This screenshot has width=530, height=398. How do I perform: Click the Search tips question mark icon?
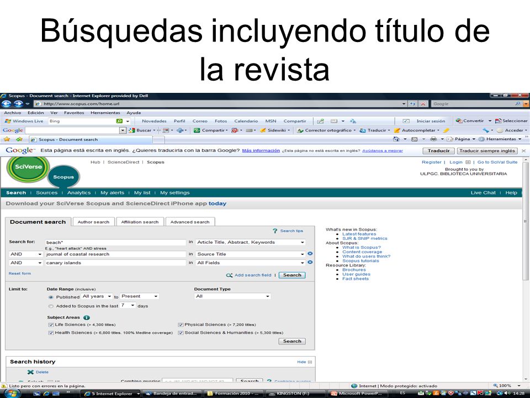(x=275, y=231)
